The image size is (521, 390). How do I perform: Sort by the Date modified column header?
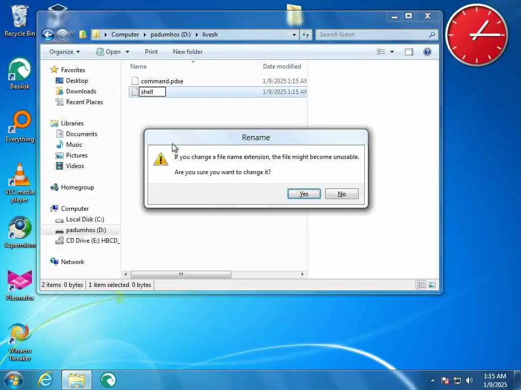tap(282, 67)
